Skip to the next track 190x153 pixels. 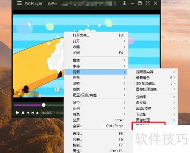(x=33, y=113)
